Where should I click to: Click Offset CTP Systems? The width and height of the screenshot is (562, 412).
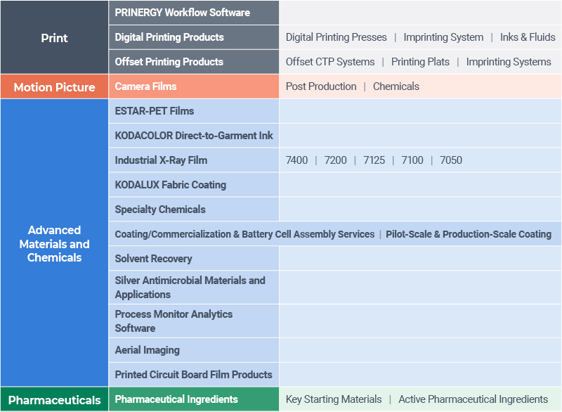(x=330, y=62)
